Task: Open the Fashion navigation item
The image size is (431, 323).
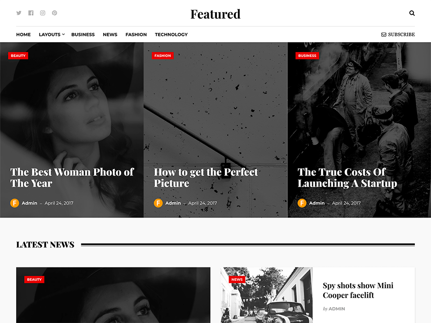Action: [136, 35]
